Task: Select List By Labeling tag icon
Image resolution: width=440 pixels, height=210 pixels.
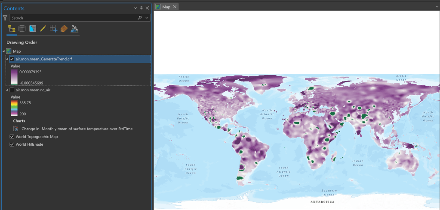Action: (64, 29)
